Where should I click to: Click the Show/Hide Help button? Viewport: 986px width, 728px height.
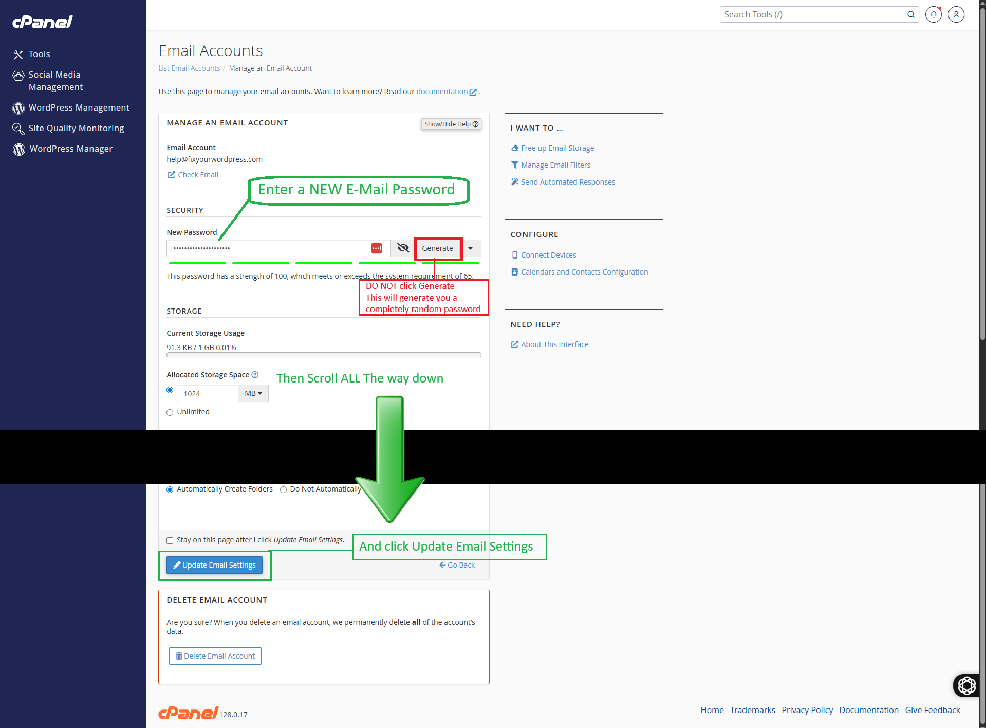tap(451, 124)
